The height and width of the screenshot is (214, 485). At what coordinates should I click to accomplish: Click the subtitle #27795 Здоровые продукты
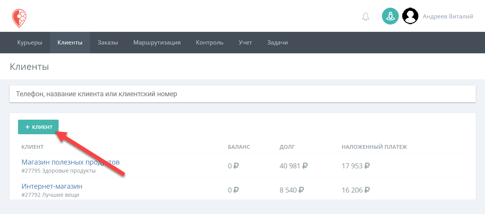[59, 171]
